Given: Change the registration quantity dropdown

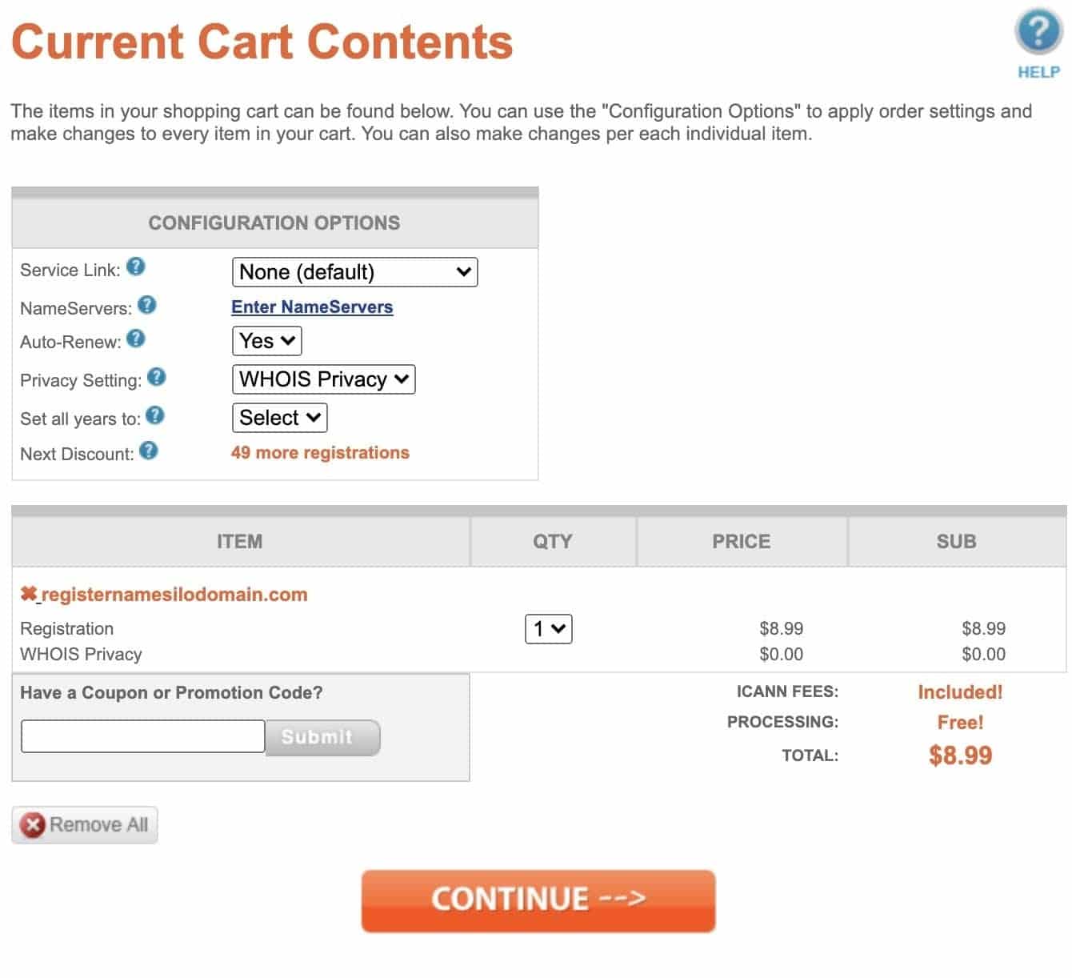Looking at the screenshot, I should 549,629.
